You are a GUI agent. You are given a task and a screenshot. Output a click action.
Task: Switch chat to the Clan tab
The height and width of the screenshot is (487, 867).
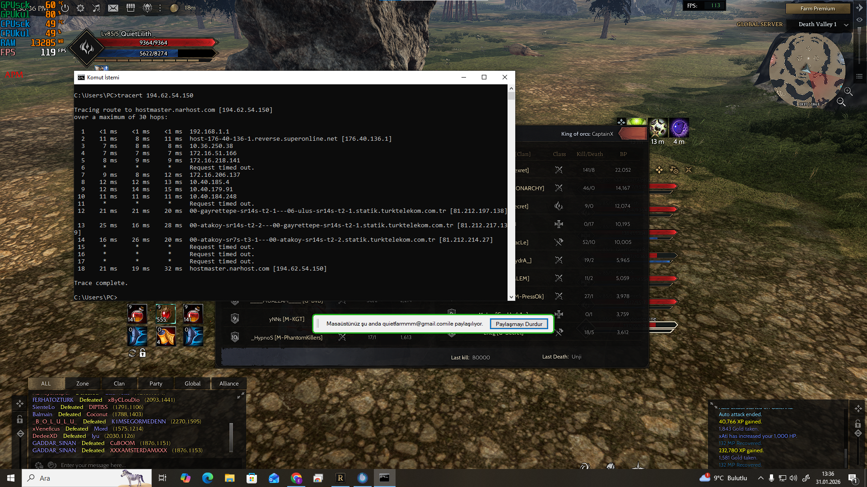(x=119, y=383)
